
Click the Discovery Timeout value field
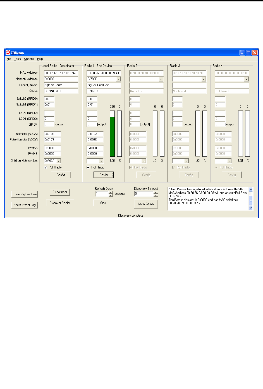click(x=144, y=194)
